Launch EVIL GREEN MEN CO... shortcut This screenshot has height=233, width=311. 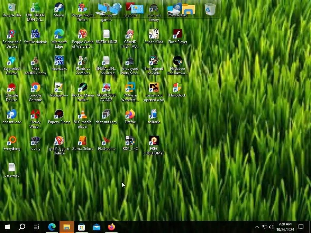pyautogui.click(x=35, y=12)
